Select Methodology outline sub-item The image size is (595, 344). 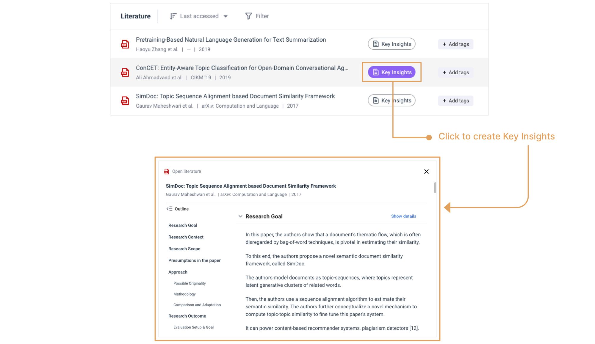[x=184, y=294]
